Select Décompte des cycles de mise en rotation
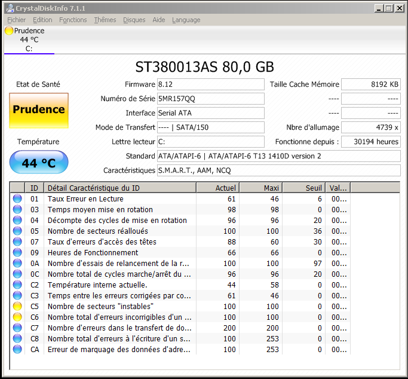Image resolution: width=408 pixels, height=379 pixels. point(180,220)
